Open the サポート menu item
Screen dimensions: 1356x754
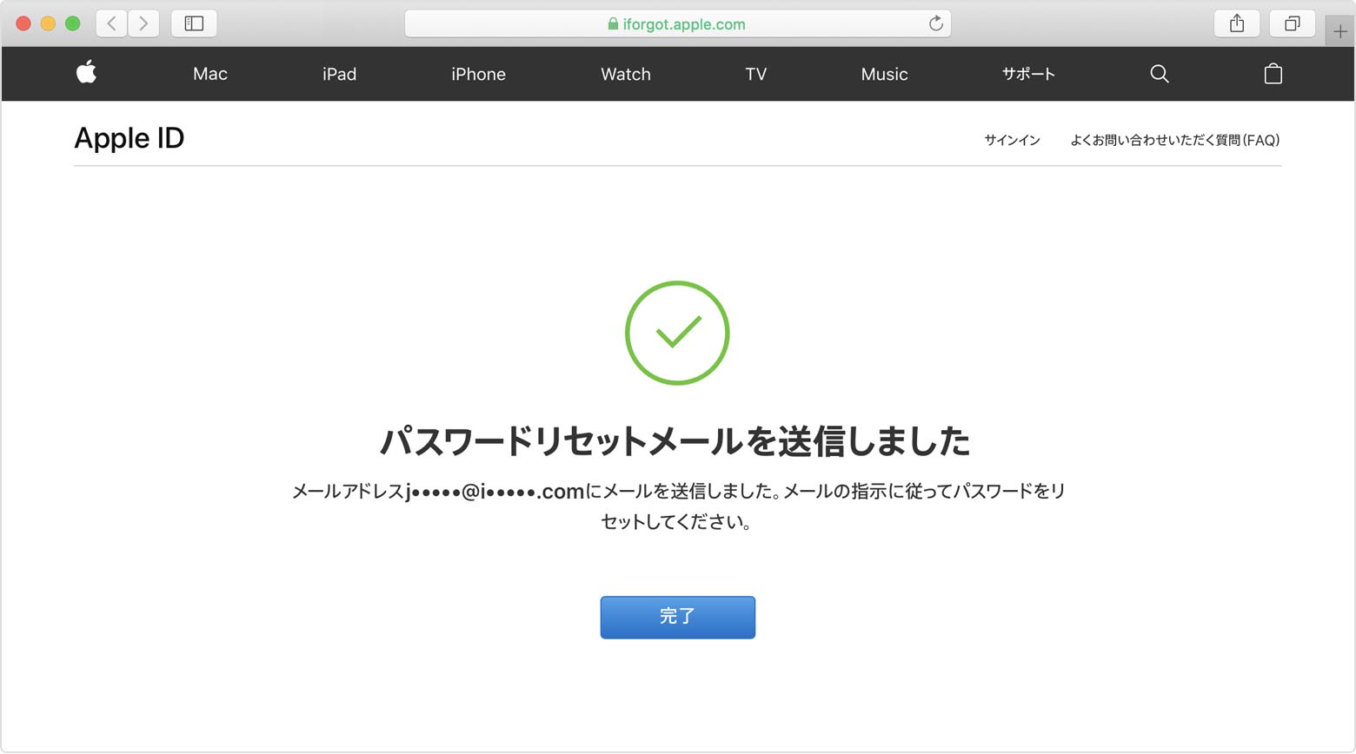click(x=1028, y=74)
